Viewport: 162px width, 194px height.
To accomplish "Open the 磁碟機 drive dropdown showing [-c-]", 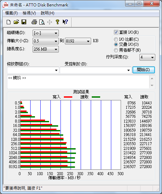I will coord(46,33).
